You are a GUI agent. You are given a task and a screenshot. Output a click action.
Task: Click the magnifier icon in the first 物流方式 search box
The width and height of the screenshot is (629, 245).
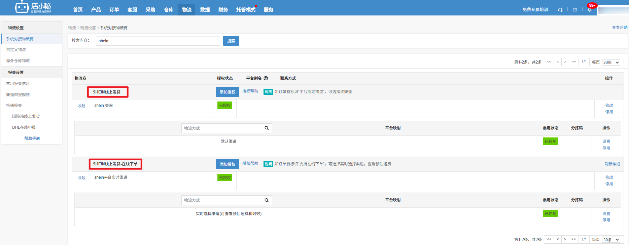pos(267,128)
